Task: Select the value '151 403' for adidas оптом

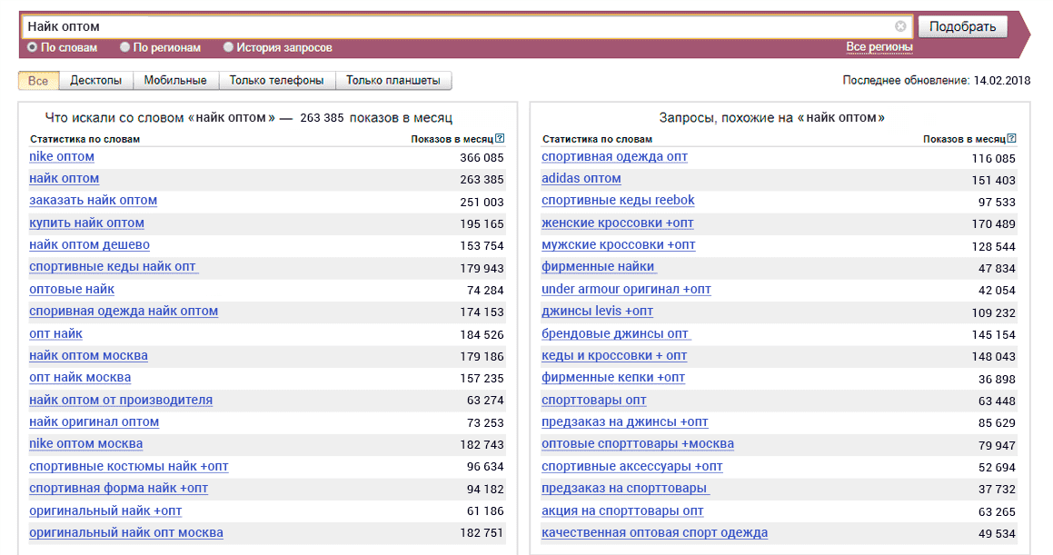Action: click(x=993, y=180)
